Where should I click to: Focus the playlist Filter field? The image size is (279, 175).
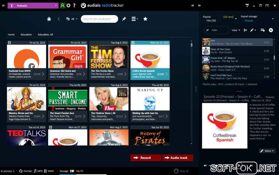click(x=216, y=30)
